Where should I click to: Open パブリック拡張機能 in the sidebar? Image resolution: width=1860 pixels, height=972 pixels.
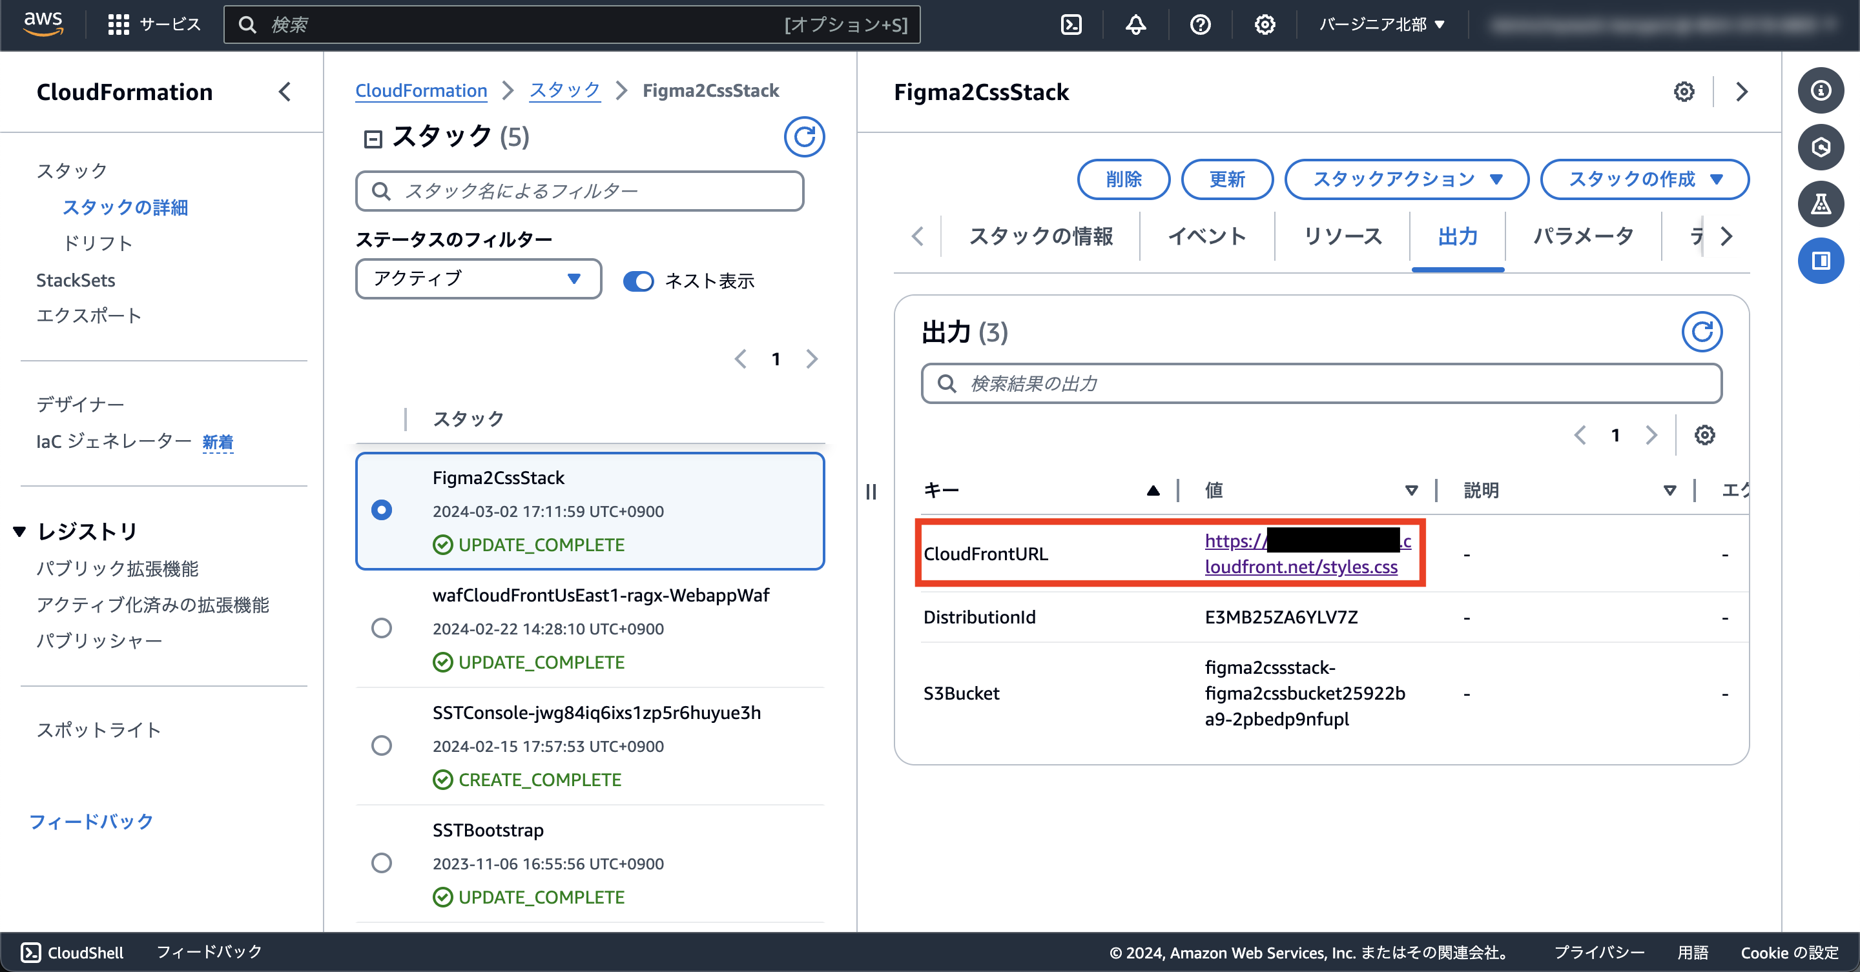[x=117, y=569]
